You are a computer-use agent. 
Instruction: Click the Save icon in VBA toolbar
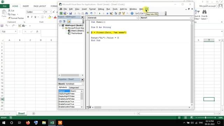point(70,13)
